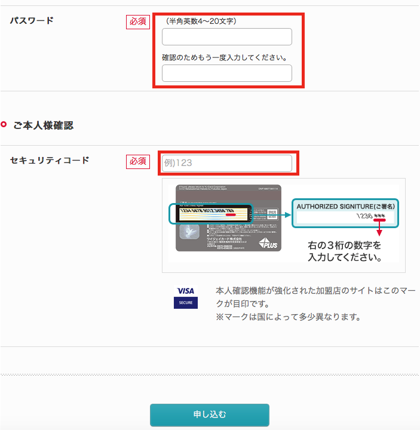Viewport: 420px width, 430px height.
Task: Click the (半角英数4〜20文字) hint text
Action: pos(201,21)
